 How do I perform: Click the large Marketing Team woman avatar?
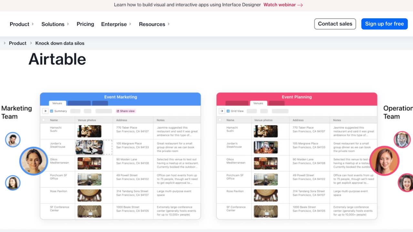tap(34, 161)
